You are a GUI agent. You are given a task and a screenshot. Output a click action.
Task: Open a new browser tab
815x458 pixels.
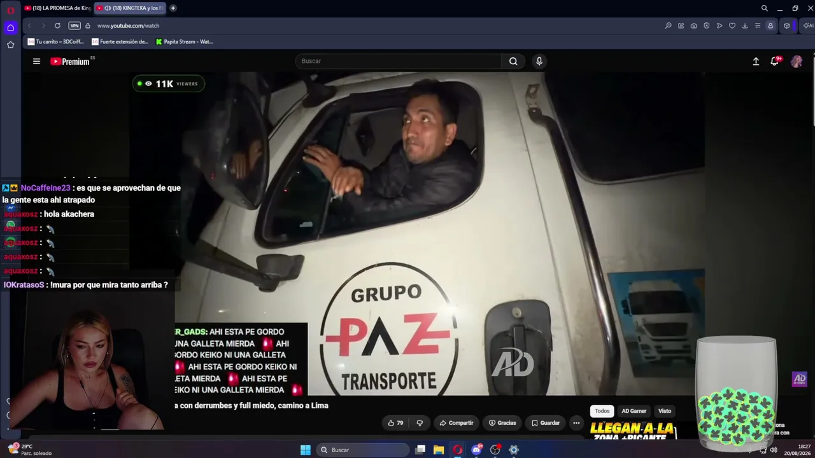coord(173,8)
